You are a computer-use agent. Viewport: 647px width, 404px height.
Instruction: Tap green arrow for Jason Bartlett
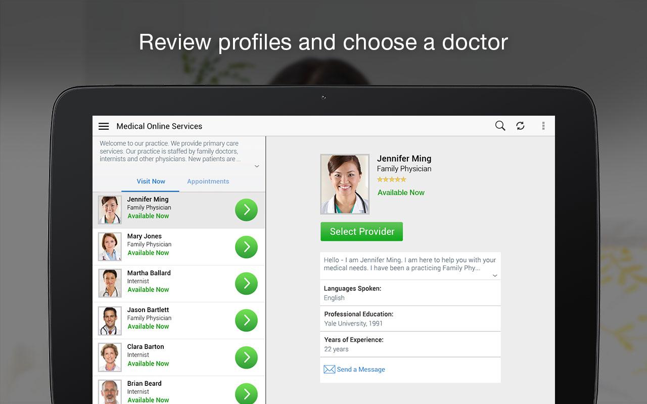246,320
